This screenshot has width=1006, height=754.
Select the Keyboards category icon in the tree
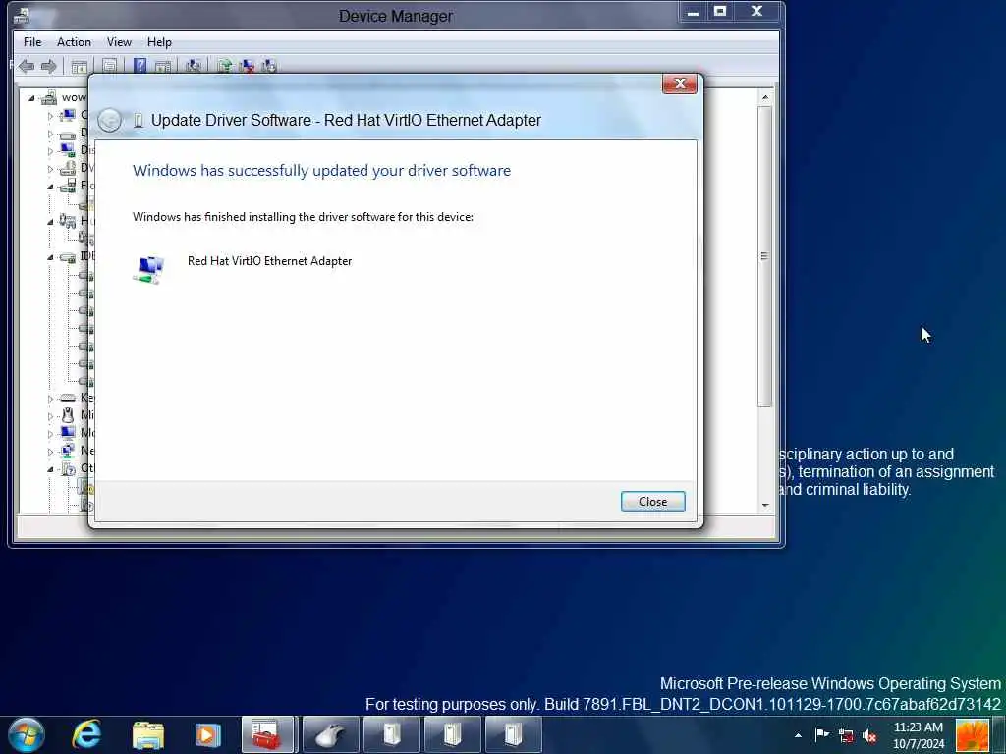tap(68, 398)
